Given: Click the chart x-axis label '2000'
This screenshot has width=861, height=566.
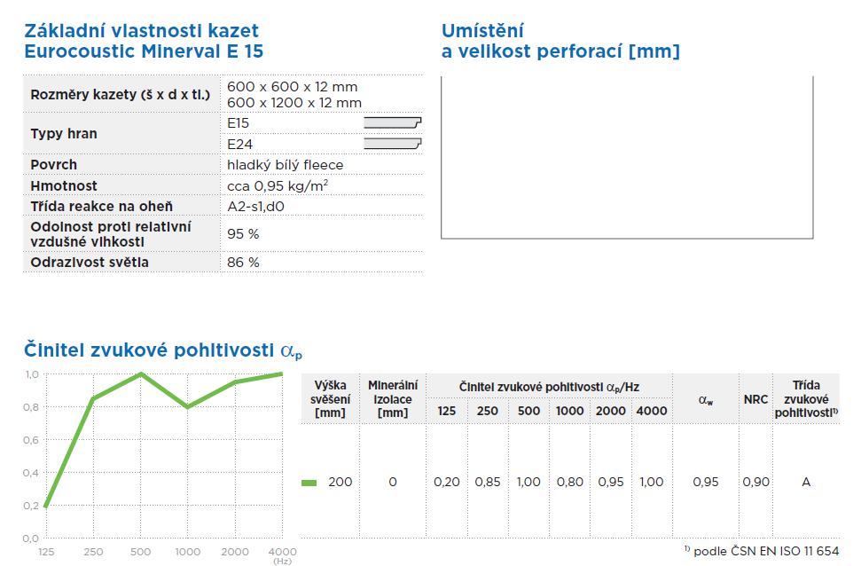Looking at the screenshot, I should (235, 552).
